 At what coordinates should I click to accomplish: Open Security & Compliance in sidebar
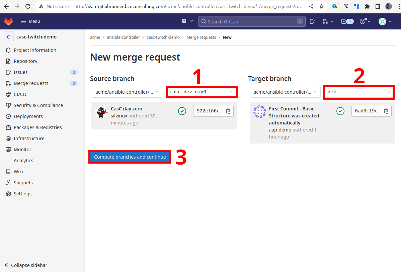38,105
